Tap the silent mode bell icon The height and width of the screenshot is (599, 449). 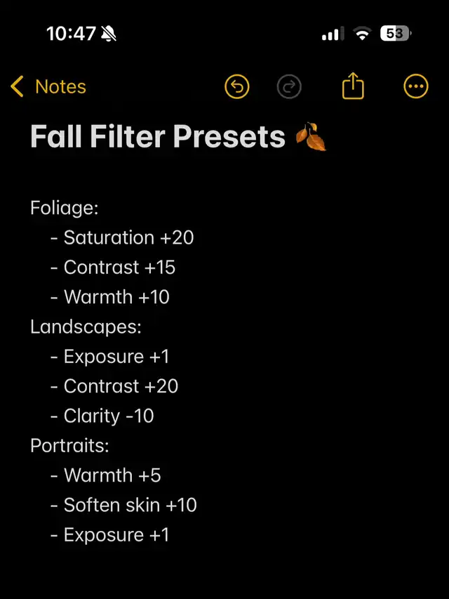click(x=109, y=33)
